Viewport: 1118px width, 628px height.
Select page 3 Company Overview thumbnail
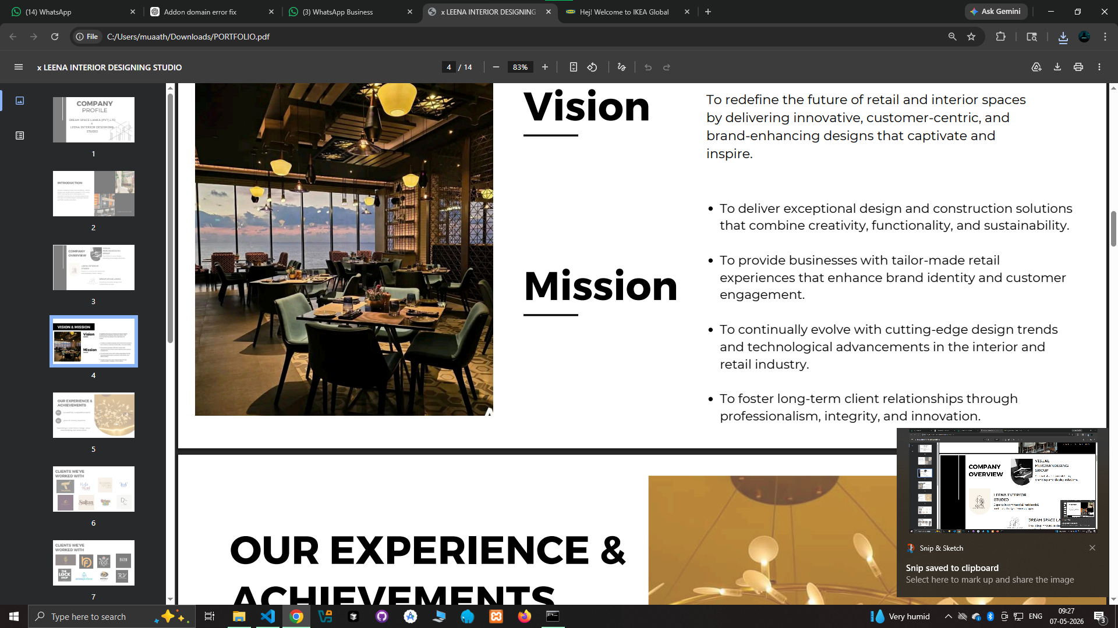(94, 267)
